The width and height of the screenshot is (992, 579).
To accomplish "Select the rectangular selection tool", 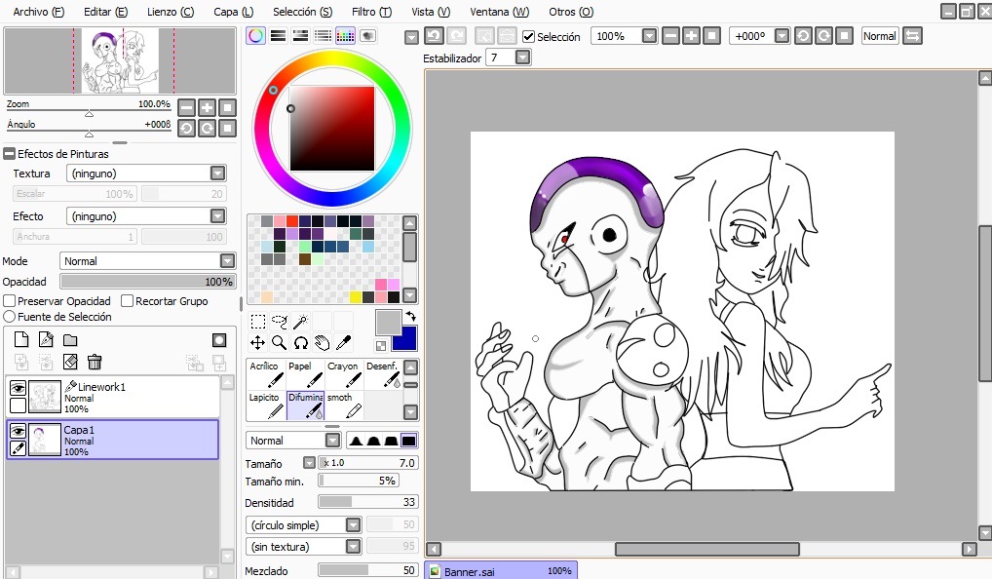I will point(257,322).
